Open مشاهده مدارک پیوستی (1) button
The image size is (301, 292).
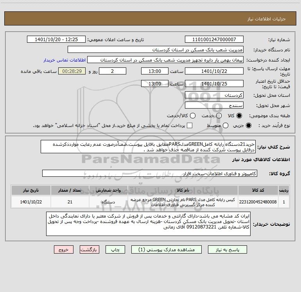167,250
